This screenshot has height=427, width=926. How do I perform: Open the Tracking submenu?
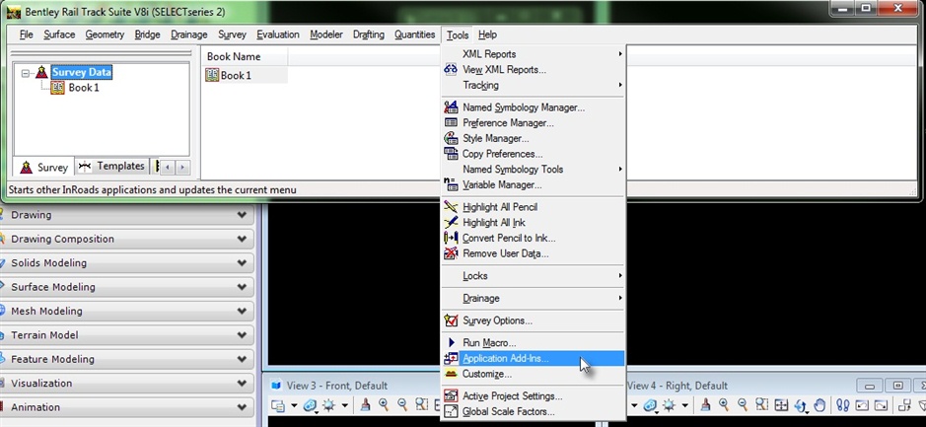(x=534, y=85)
